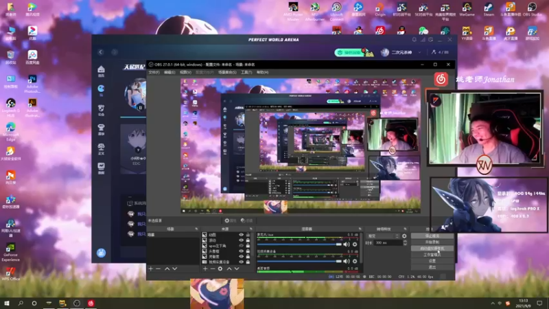Pop out the 来源 dock panel
This screenshot has width=549, height=309.
pos(250,229)
